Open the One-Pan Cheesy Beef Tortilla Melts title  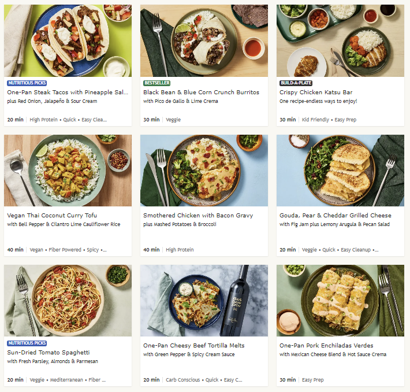click(193, 346)
